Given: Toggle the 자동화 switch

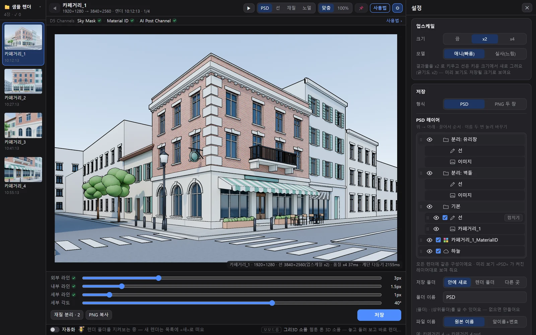Looking at the screenshot, I should pos(55,330).
